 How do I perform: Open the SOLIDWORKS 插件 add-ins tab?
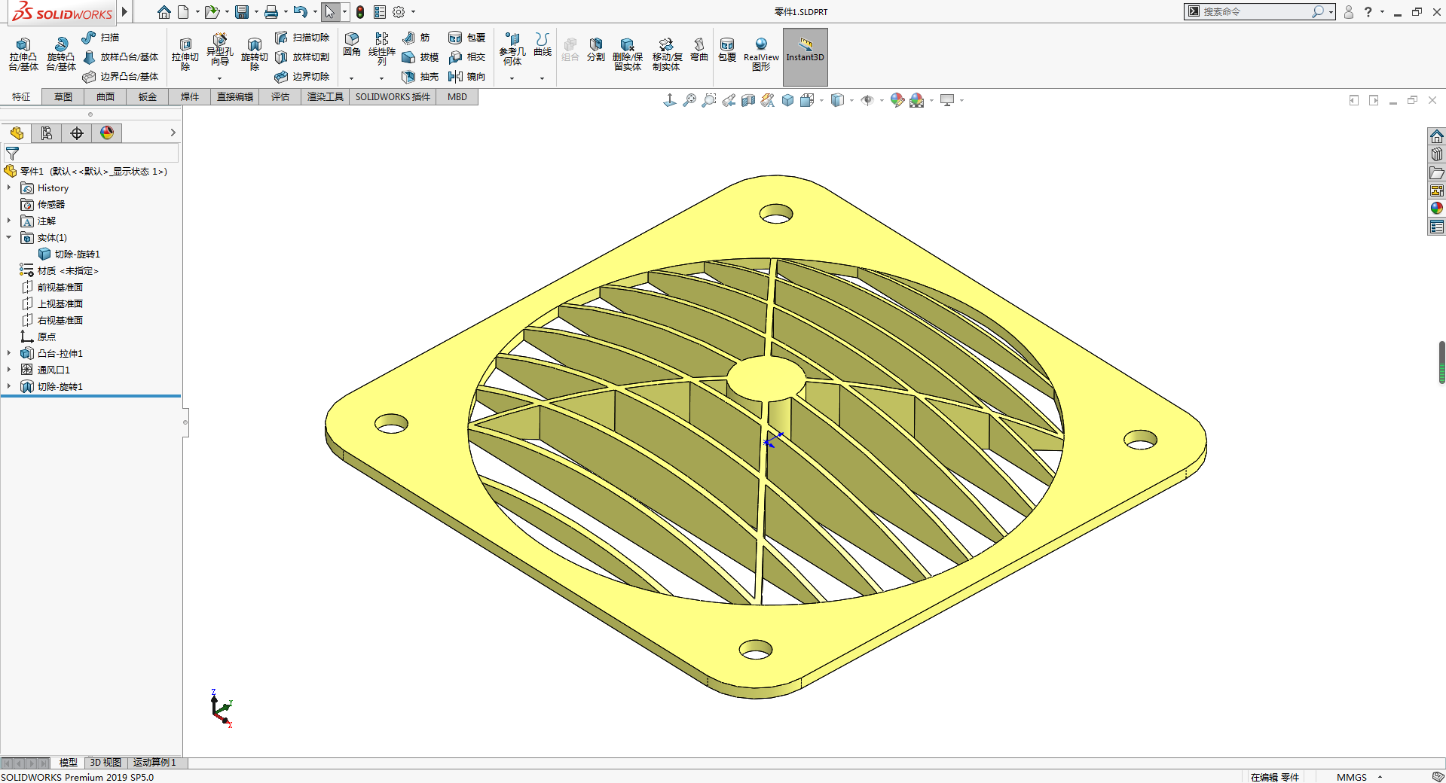tap(393, 97)
